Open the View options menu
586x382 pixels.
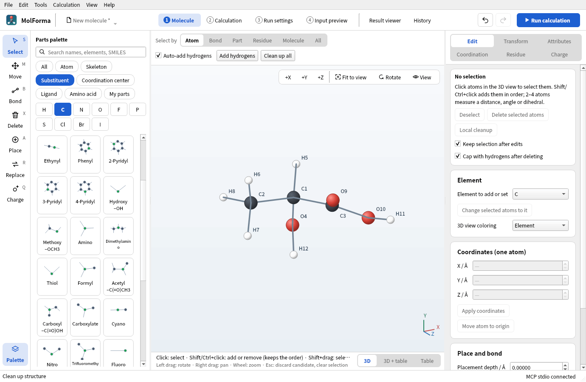[422, 77]
